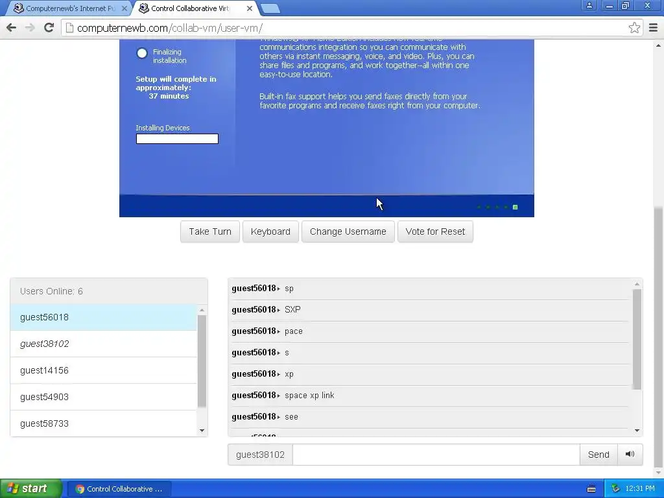Click the 12:31 PM taskbar clock
Image resolution: width=664 pixels, height=498 pixels.
[640, 489]
